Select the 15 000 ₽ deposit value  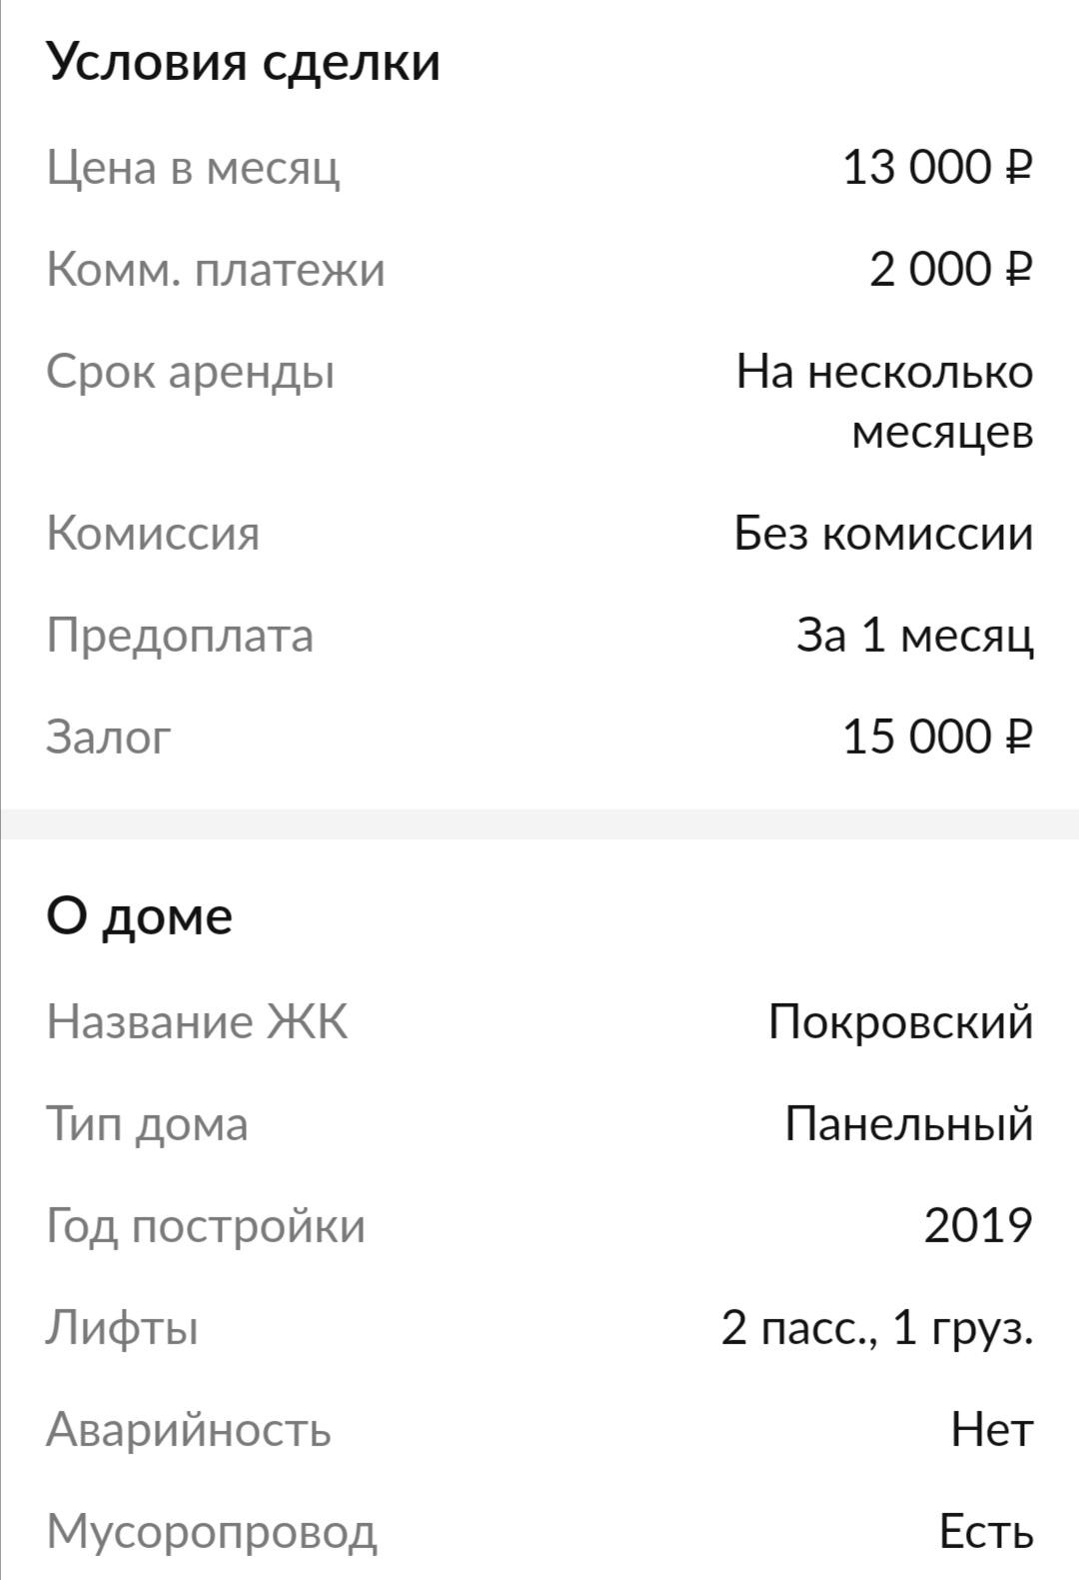tap(937, 738)
